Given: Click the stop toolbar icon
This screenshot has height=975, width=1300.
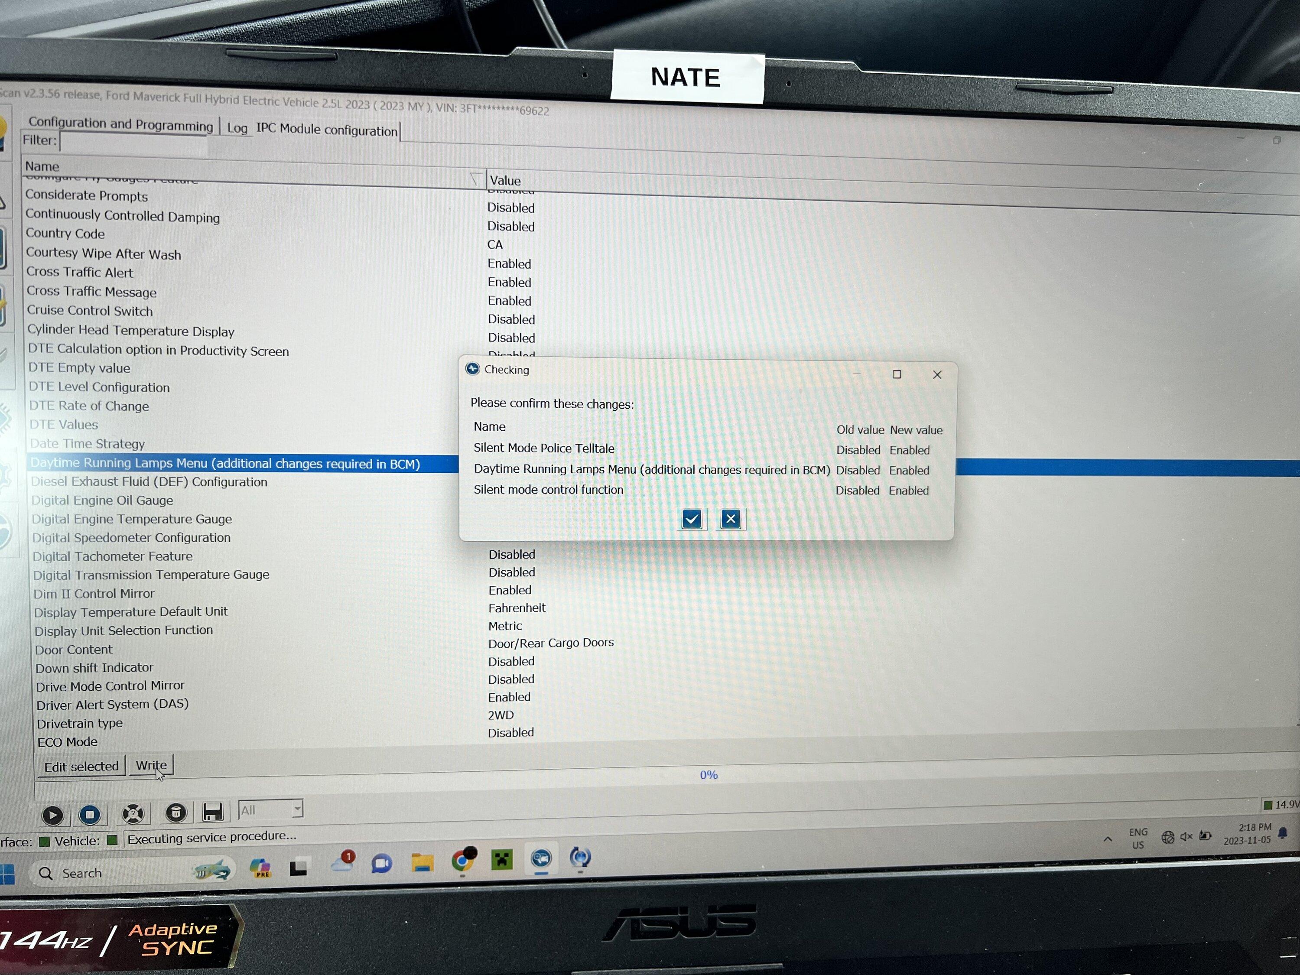Looking at the screenshot, I should pos(90,814).
